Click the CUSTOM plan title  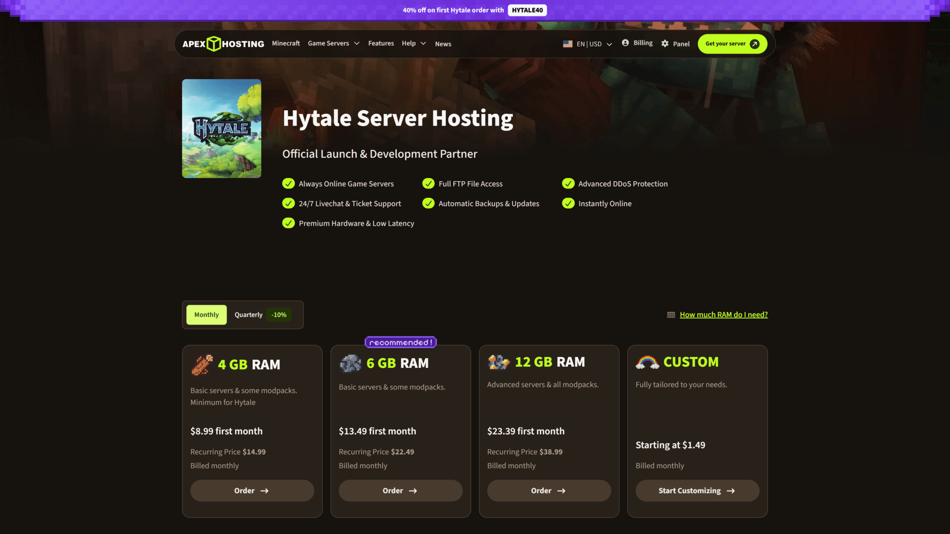coord(691,362)
